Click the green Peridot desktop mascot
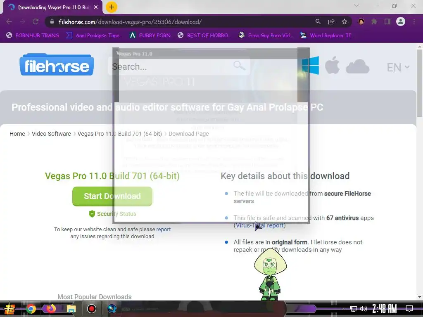 [x=270, y=274]
